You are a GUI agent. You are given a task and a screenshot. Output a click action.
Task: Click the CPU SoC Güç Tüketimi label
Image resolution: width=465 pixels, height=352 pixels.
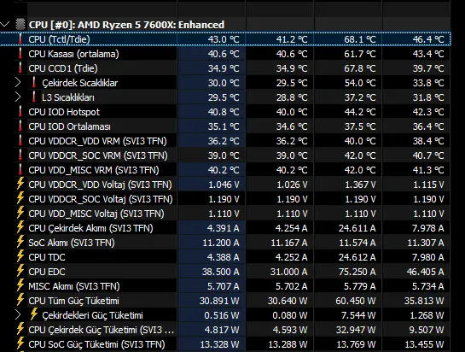[96, 344]
